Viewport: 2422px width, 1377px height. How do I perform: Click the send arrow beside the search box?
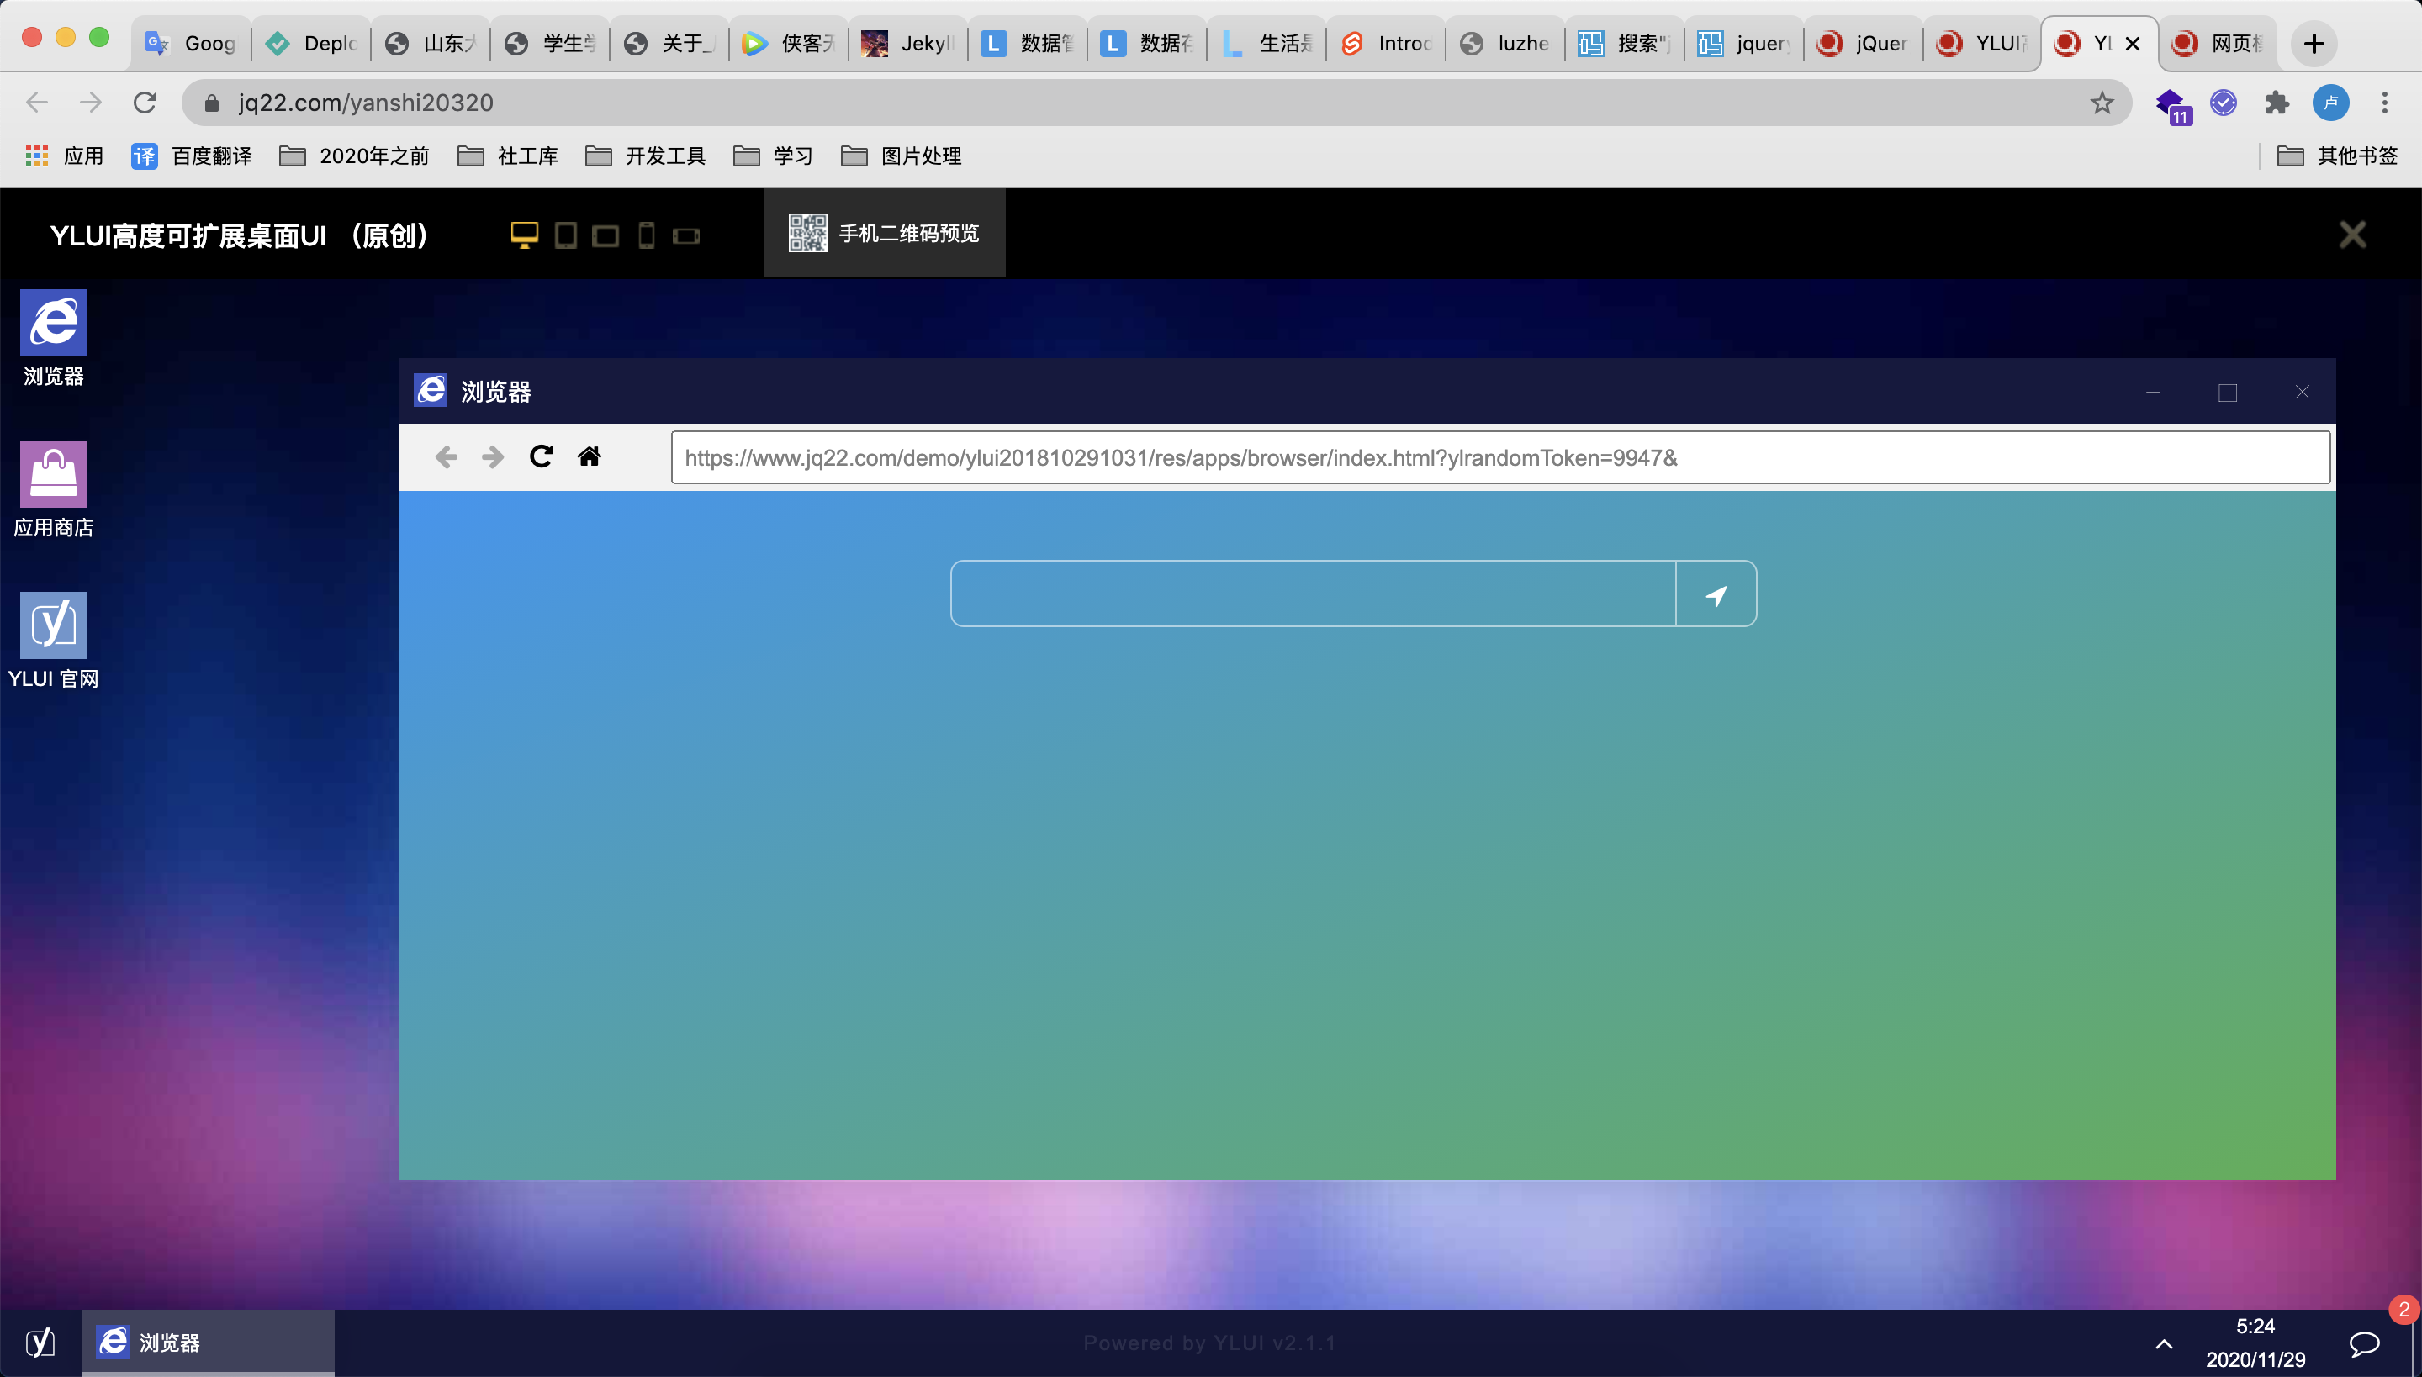pos(1716,593)
